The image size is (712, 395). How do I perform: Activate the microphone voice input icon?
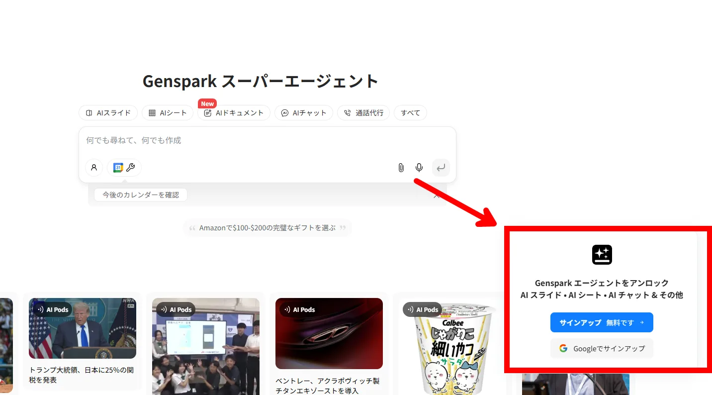click(x=419, y=168)
